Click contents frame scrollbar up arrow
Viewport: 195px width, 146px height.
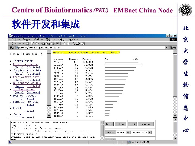point(49,52)
